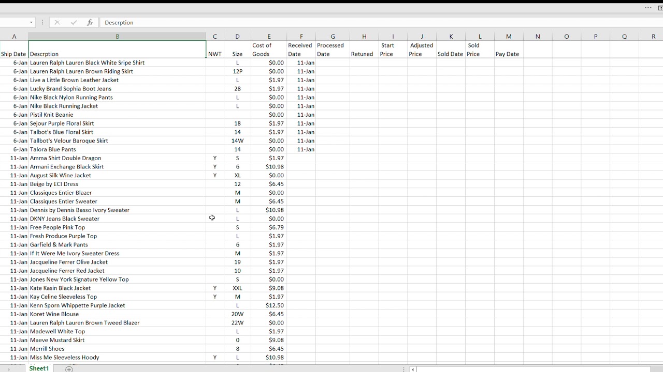Click the Sold Date header cell
The height and width of the screenshot is (372, 663).
click(451, 50)
